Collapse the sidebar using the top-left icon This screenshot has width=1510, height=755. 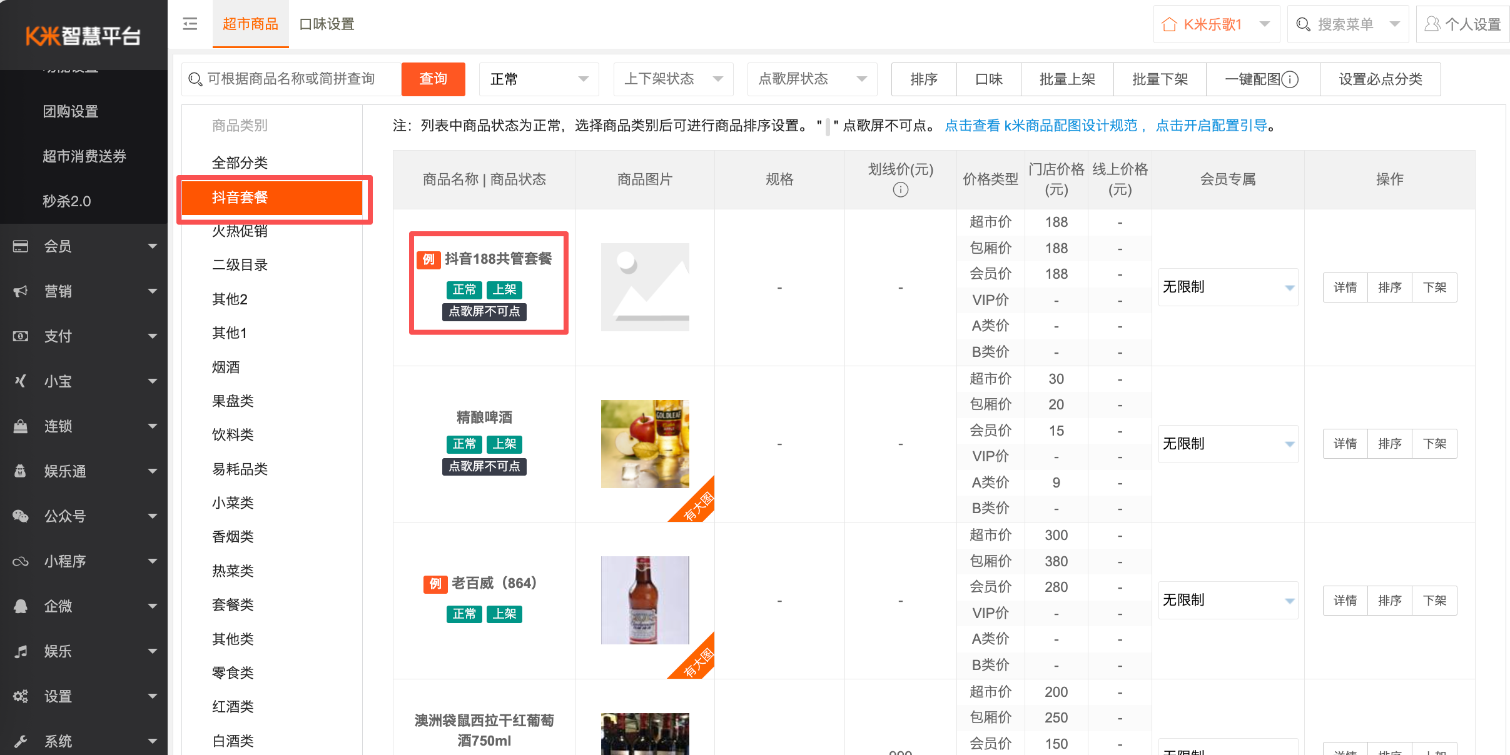[x=190, y=23]
